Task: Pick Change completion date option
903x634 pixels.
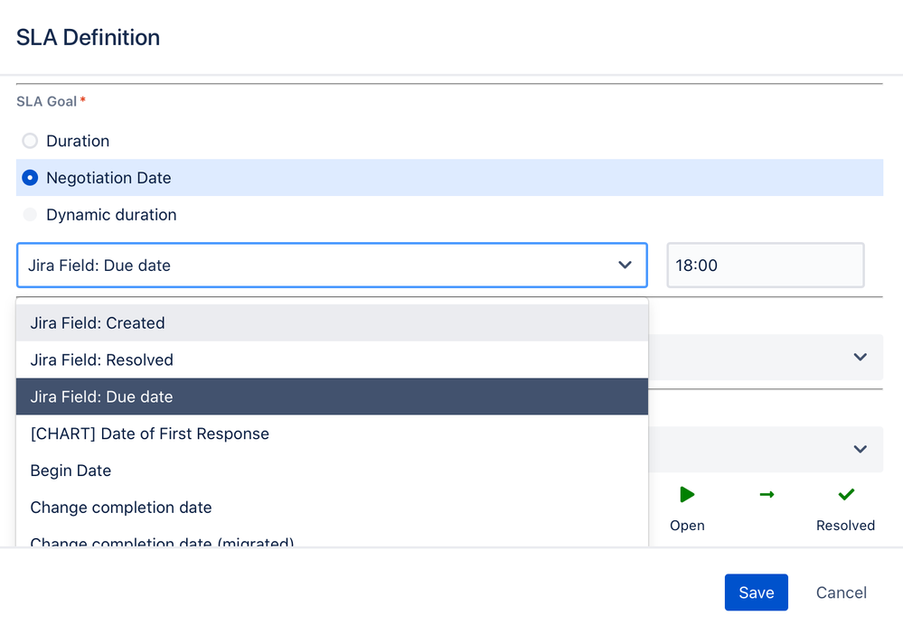Action: tap(121, 508)
